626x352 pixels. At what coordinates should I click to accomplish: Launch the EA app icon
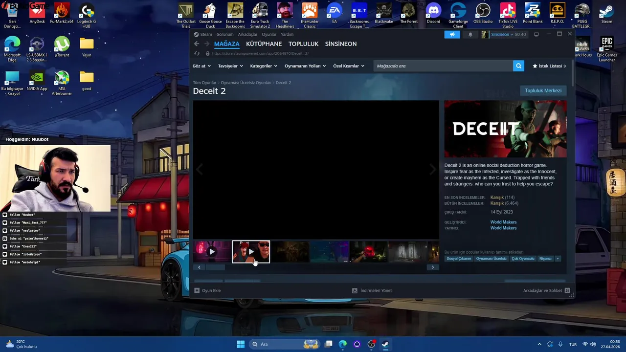click(x=335, y=13)
